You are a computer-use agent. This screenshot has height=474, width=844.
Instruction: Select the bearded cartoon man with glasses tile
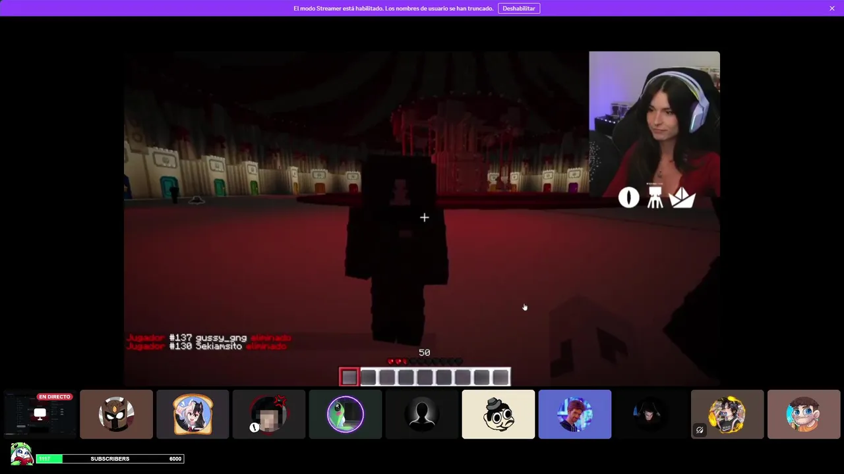804,414
